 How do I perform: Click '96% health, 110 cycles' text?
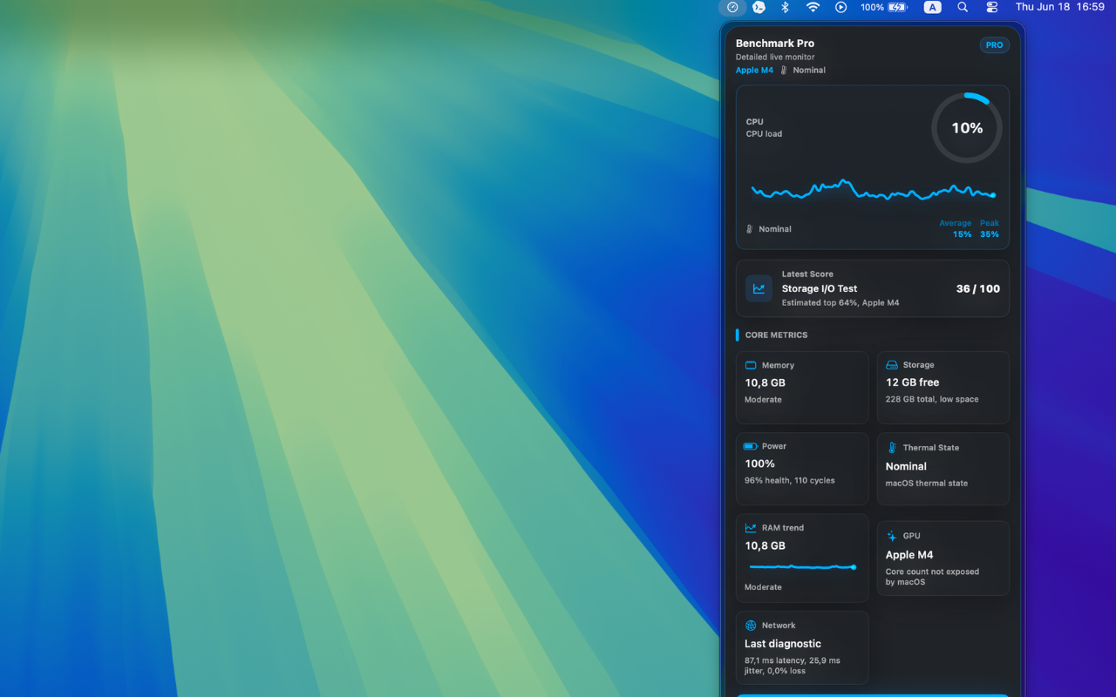pyautogui.click(x=790, y=480)
